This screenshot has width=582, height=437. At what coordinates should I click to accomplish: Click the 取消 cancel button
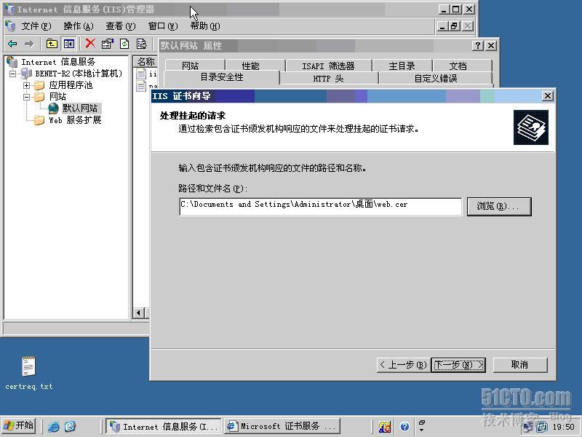(520, 365)
